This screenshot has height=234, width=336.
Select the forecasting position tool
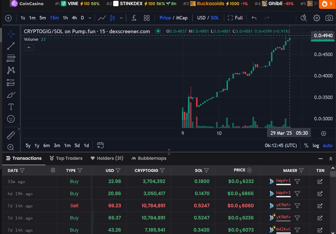[11, 82]
